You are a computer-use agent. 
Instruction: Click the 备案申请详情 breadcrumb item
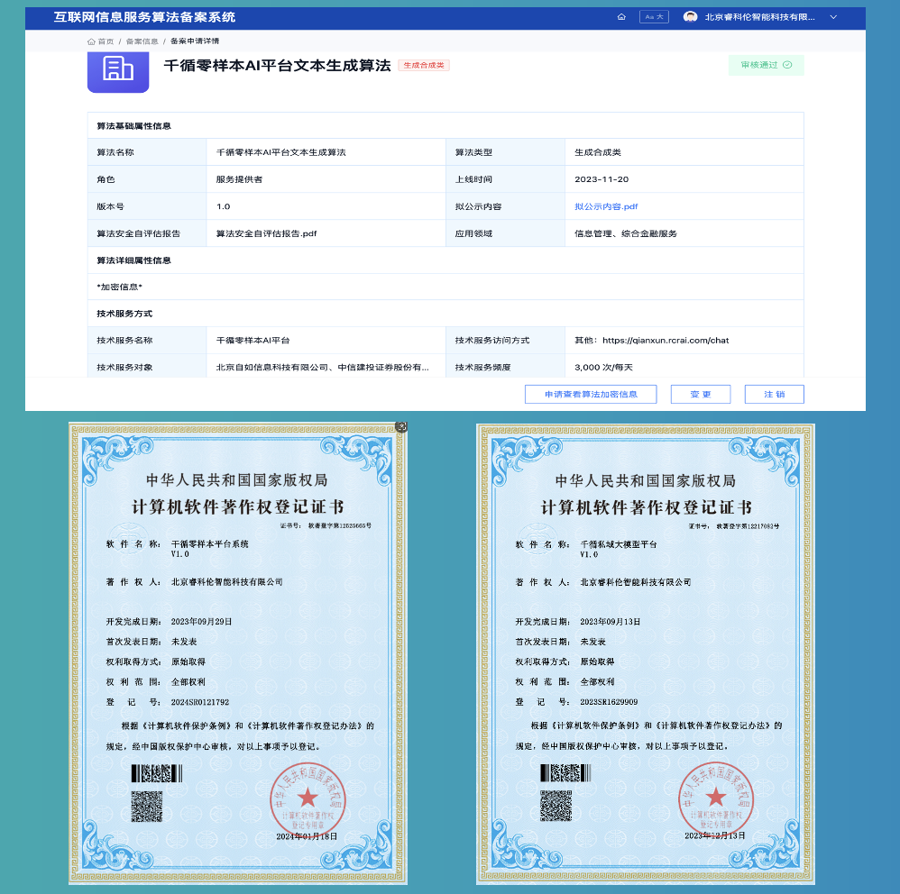(x=195, y=41)
